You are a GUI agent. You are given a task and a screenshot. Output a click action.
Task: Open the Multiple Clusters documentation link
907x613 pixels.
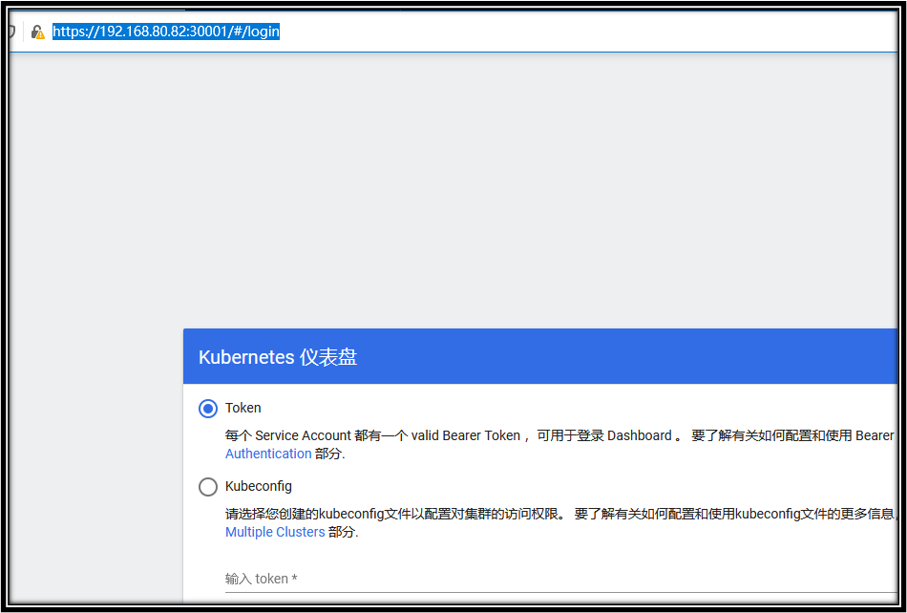point(275,532)
